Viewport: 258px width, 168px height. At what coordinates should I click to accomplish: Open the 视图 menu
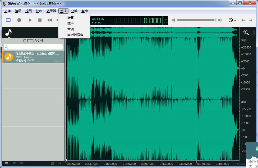tap(29, 11)
